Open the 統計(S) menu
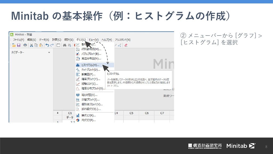Screen dimensions: 273x154 [x=69, y=40]
